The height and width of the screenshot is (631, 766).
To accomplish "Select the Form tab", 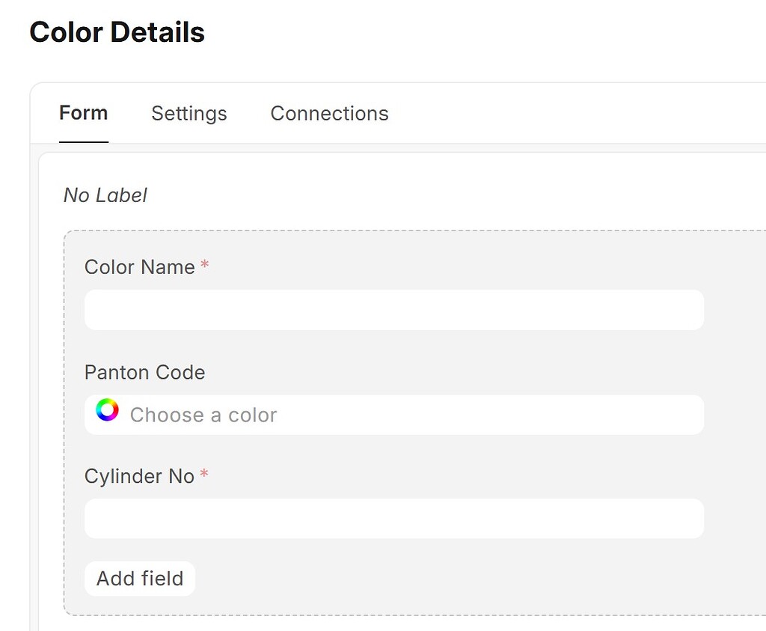I will pyautogui.click(x=83, y=113).
